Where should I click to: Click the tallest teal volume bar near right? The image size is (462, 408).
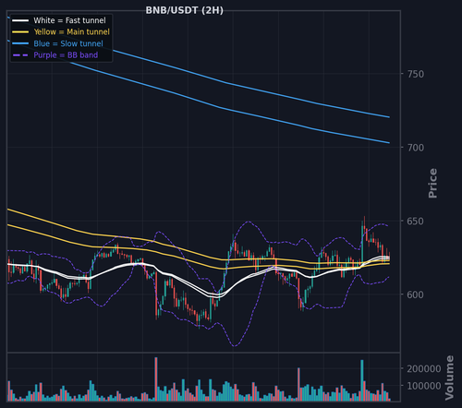[362, 380]
